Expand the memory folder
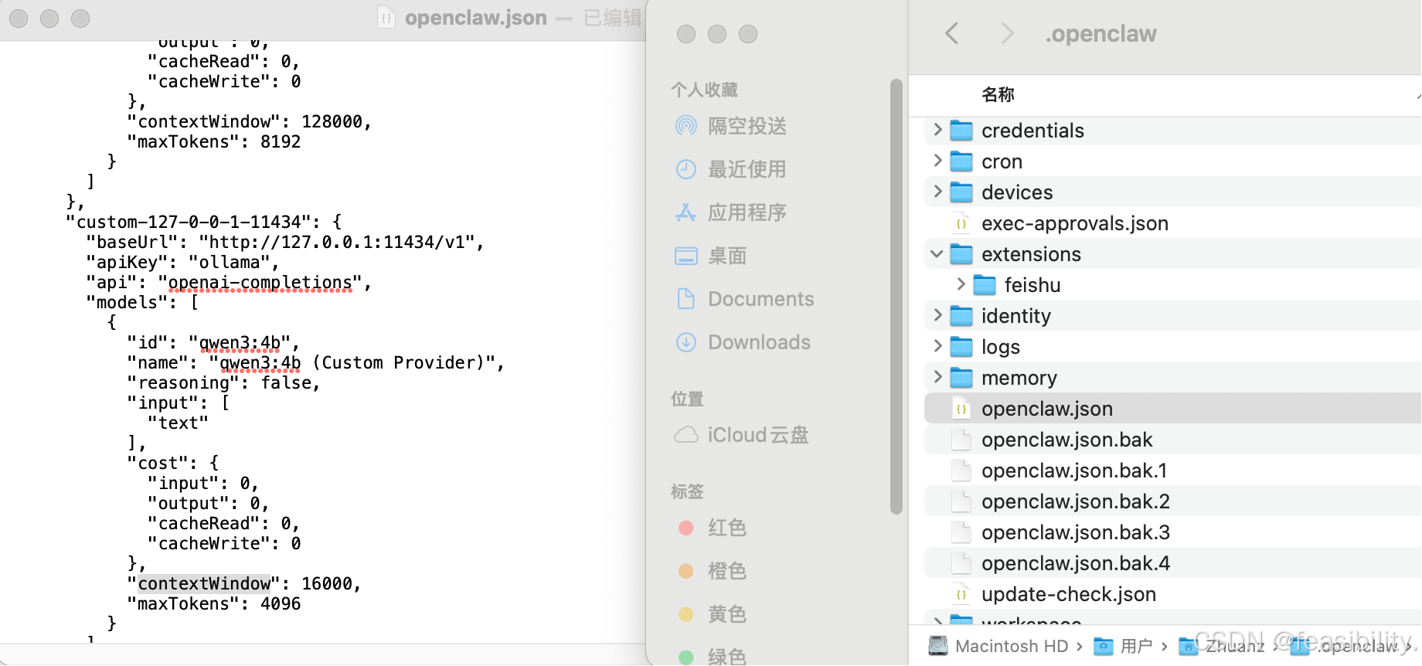Screen dimensions: 1422x666 pyautogui.click(x=937, y=377)
